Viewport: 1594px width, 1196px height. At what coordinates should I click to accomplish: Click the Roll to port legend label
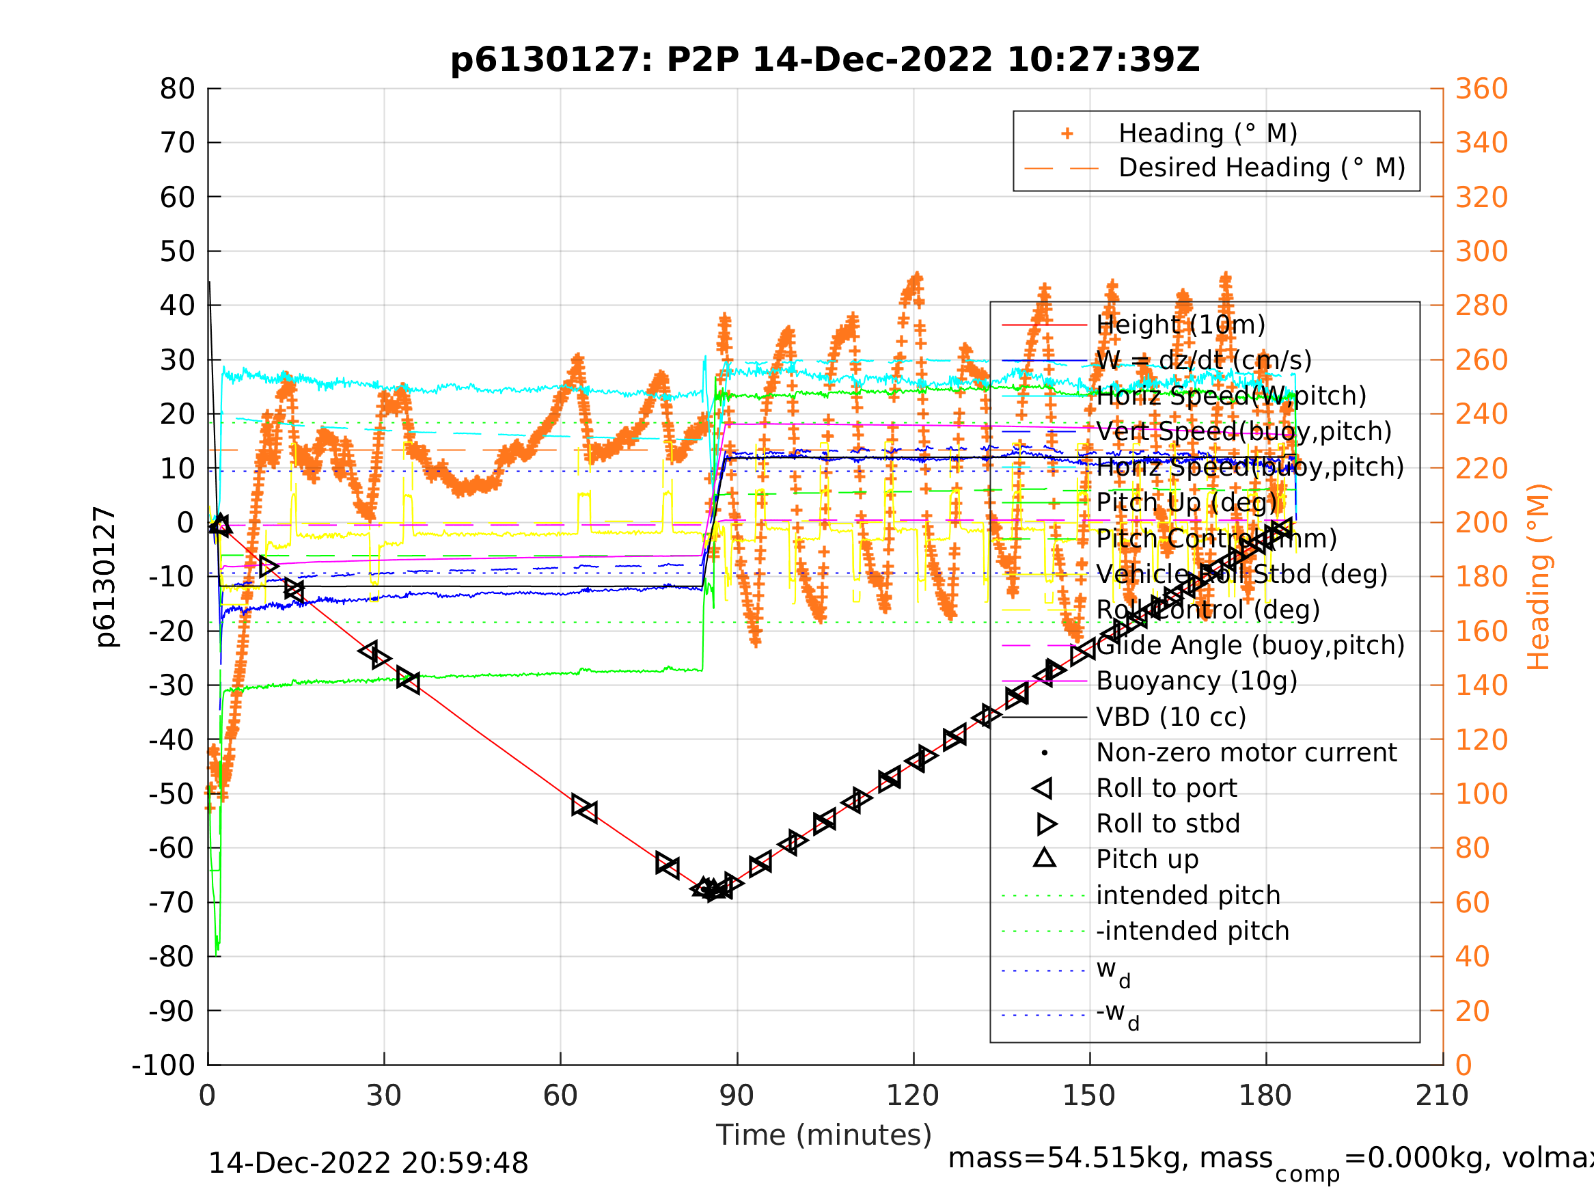pos(1166,788)
